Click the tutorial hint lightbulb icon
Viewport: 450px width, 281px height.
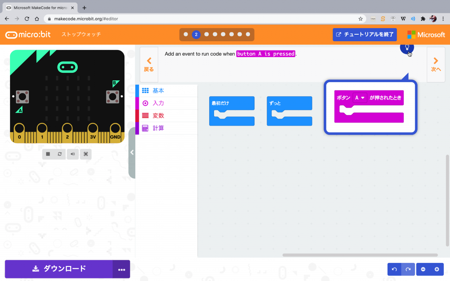(x=406, y=47)
